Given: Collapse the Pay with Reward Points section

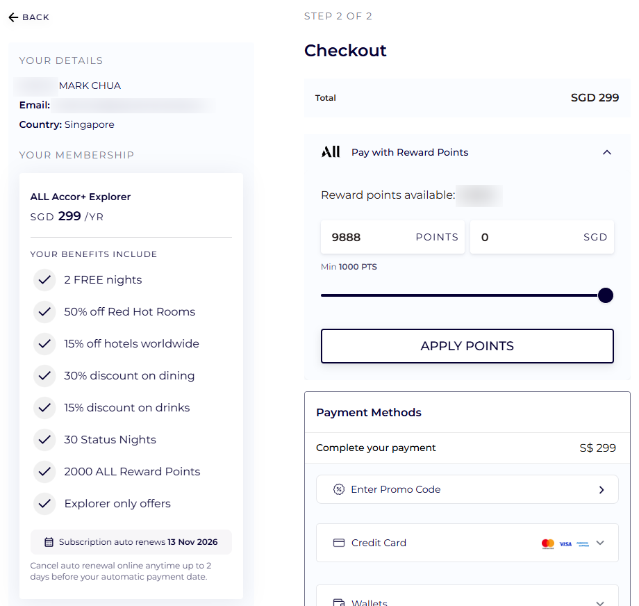Looking at the screenshot, I should [x=607, y=152].
